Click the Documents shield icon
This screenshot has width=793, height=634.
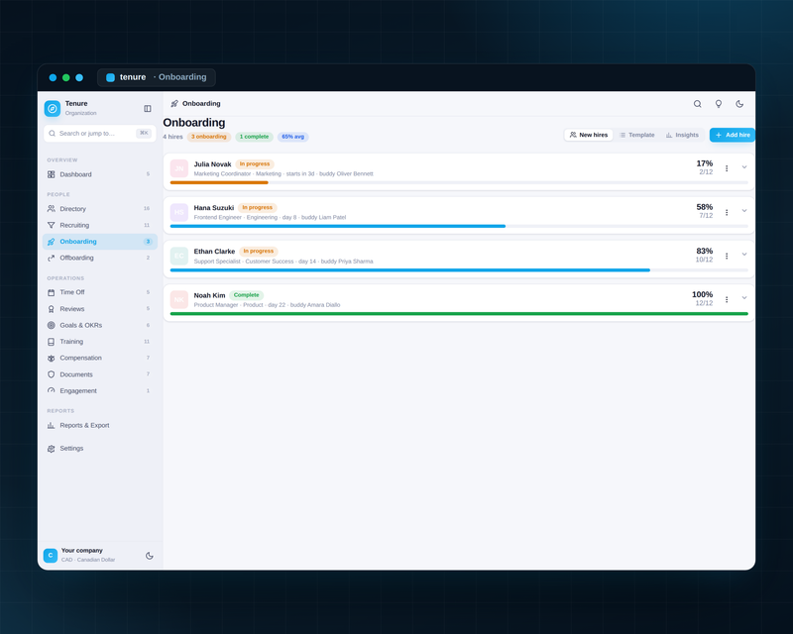pyautogui.click(x=52, y=374)
